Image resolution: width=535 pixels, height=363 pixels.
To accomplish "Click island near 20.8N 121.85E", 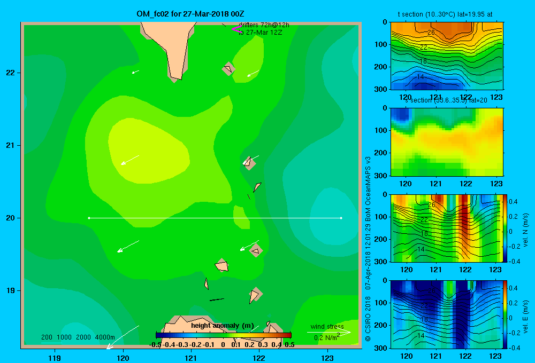I will tap(249, 163).
